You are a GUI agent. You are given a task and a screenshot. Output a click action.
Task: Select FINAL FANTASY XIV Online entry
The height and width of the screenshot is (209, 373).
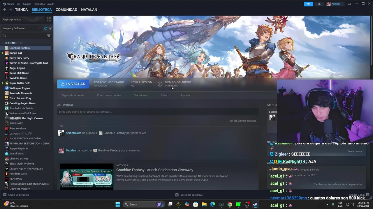[x=25, y=138]
